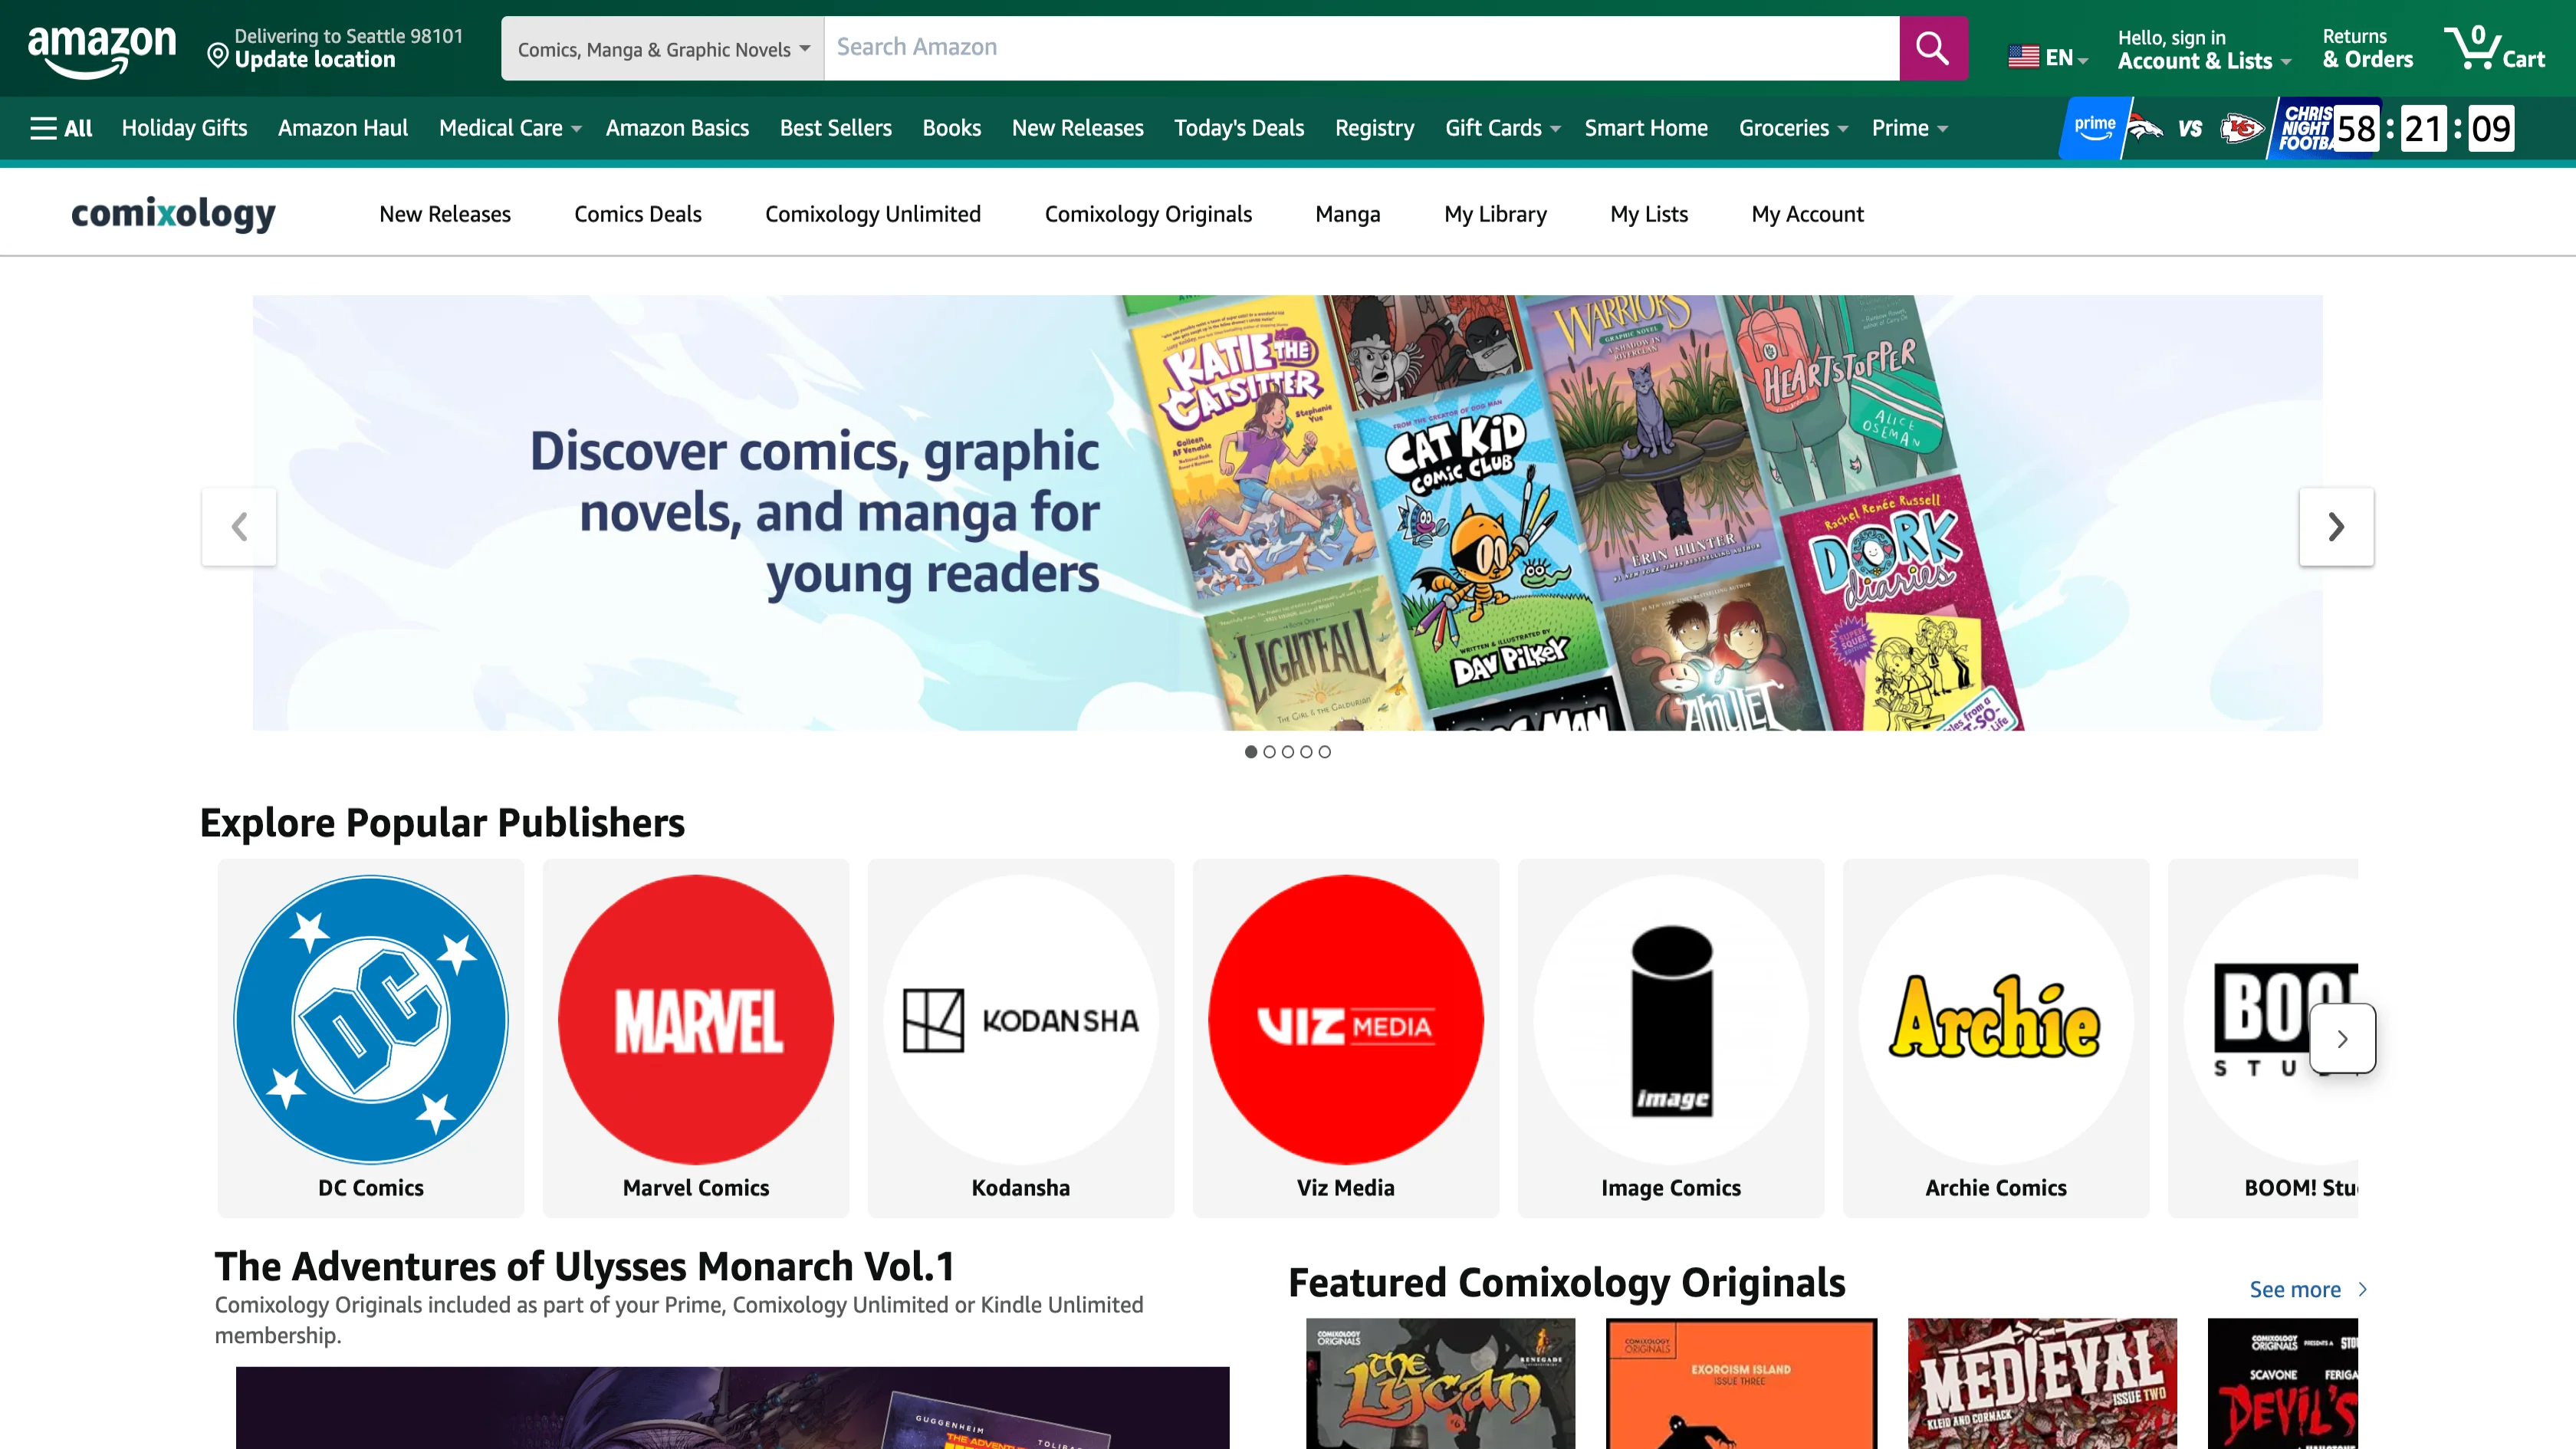Open the Marvel Comics publisher logo
Viewport: 2576px width, 1449px height.
tap(696, 1019)
